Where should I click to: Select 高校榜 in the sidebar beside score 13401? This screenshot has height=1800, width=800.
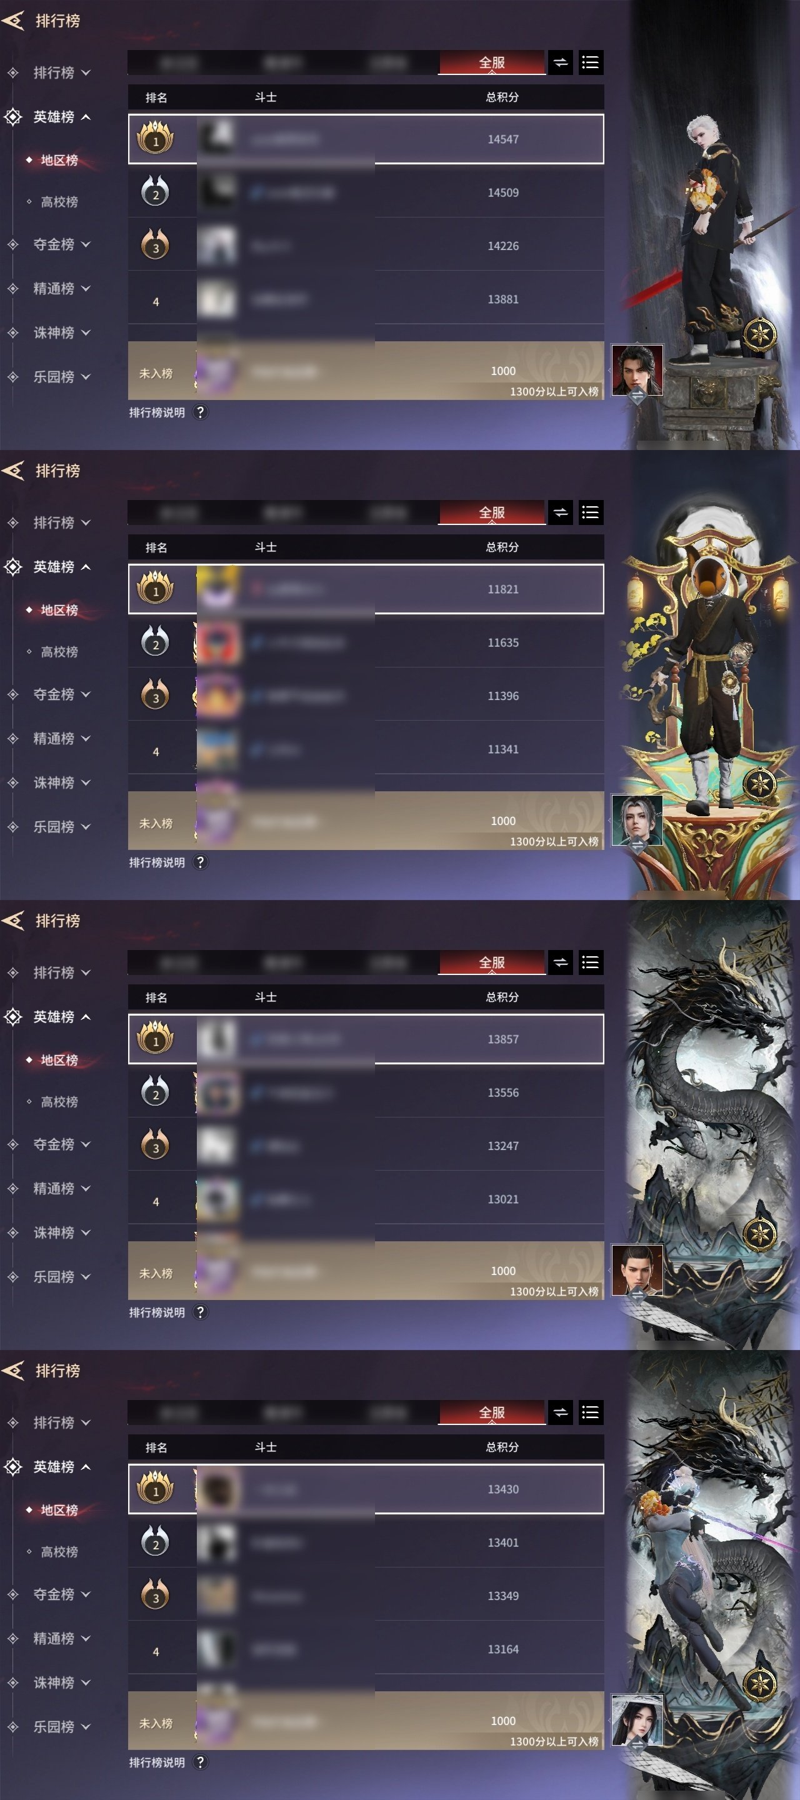tap(59, 1552)
